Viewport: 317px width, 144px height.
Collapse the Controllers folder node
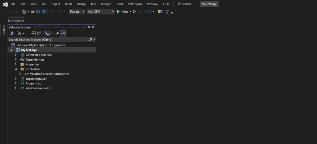click(x=16, y=69)
